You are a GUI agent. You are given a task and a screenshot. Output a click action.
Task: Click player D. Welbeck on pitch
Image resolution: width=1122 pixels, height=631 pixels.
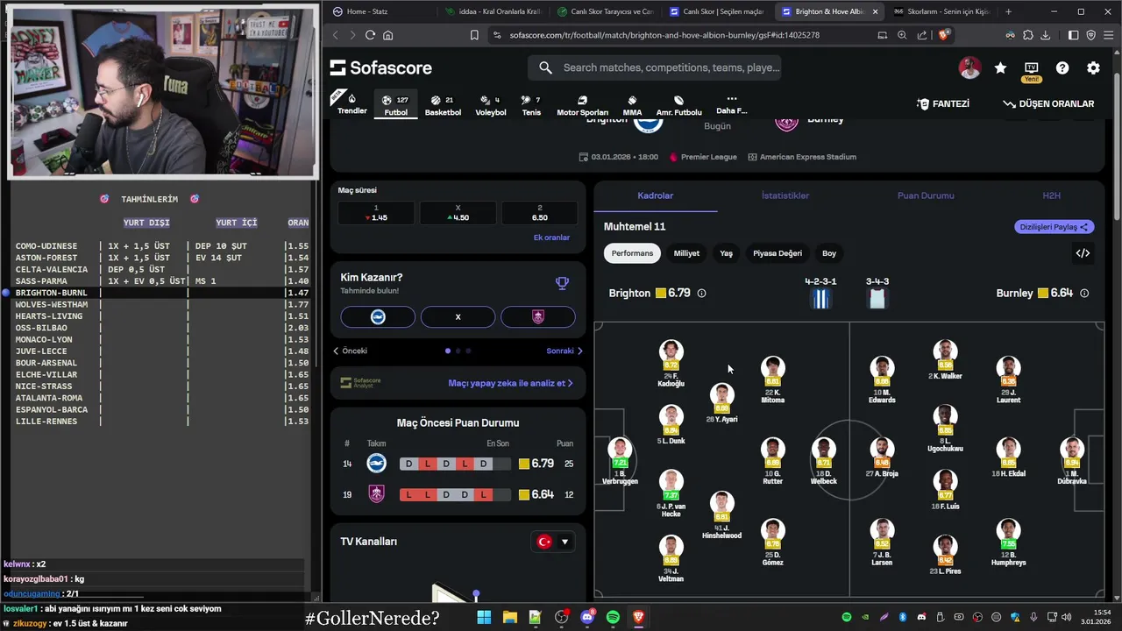pyautogui.click(x=823, y=461)
